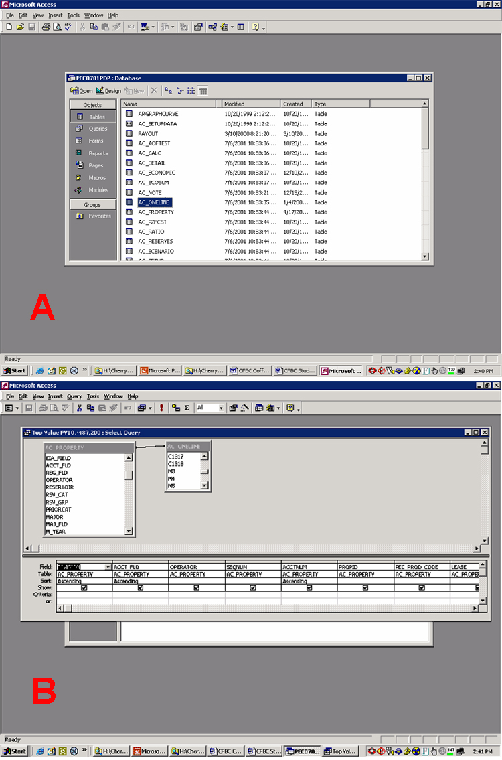Toggle Show checkbox under the highlighted first field
Viewport: 502px width, 760px height.
[84, 588]
